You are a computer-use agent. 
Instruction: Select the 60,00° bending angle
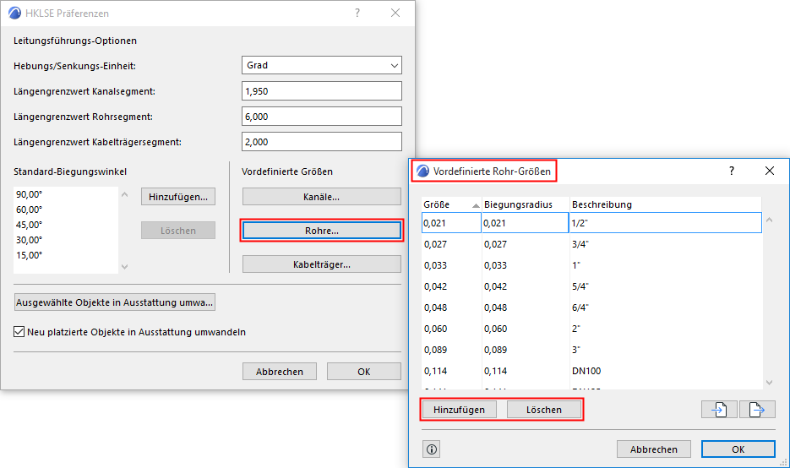pos(30,210)
